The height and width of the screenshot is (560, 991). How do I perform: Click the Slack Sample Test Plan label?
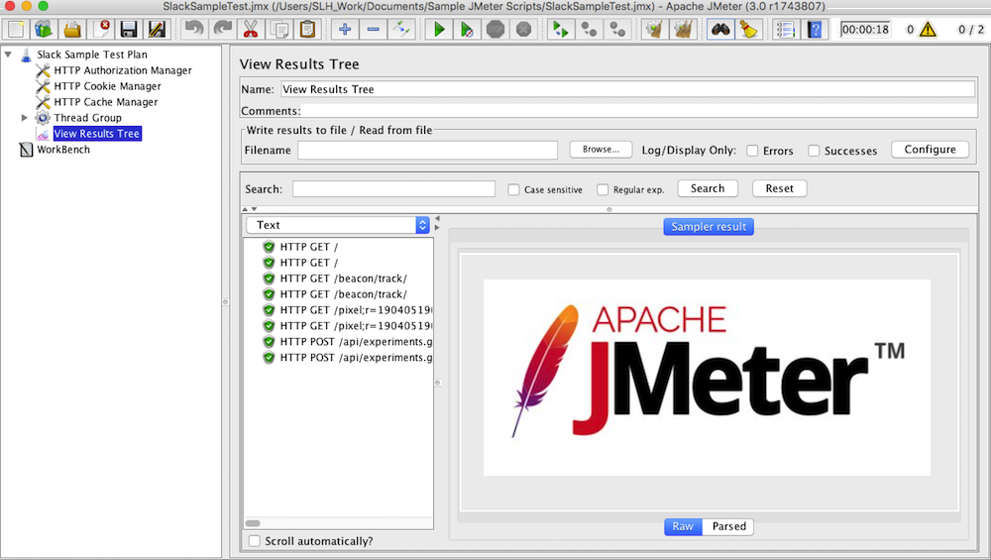91,55
